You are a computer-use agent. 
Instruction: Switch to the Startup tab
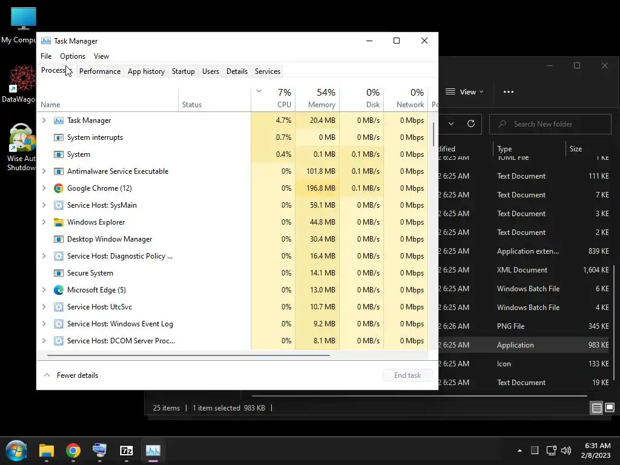tap(183, 71)
